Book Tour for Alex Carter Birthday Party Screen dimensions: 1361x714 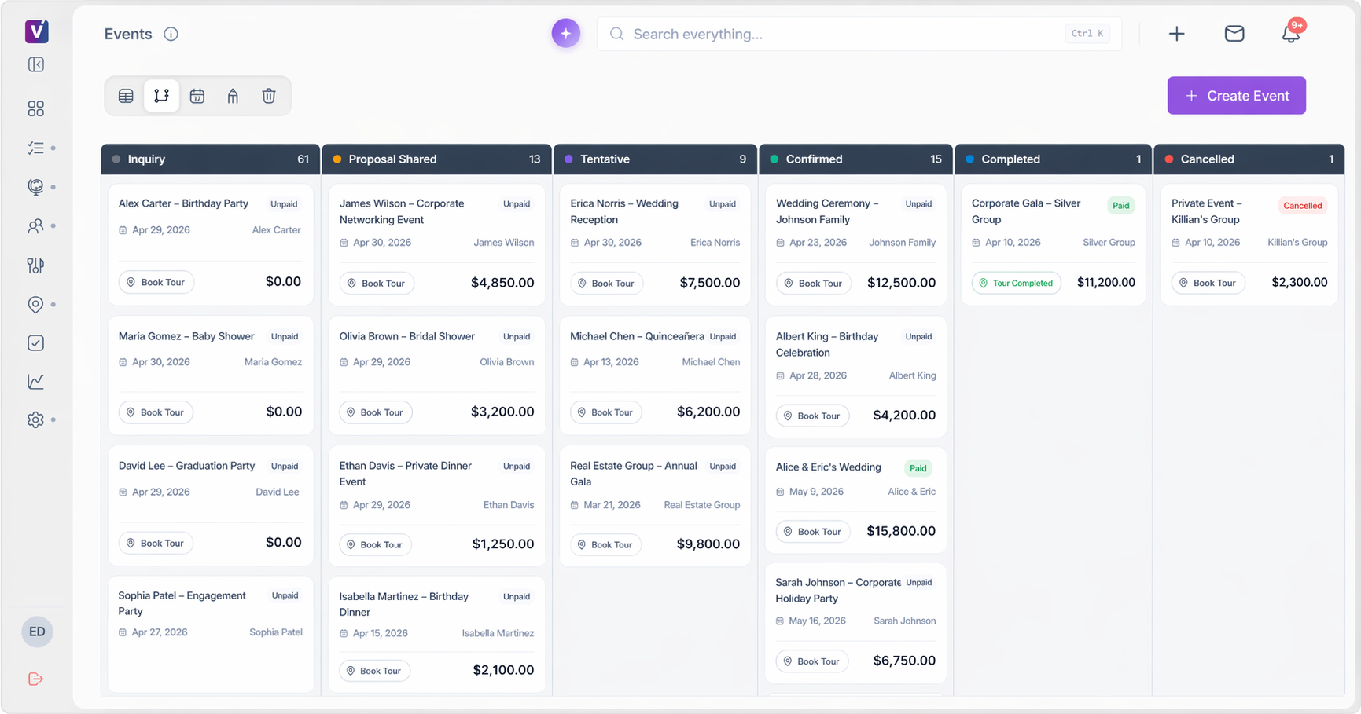click(x=156, y=282)
